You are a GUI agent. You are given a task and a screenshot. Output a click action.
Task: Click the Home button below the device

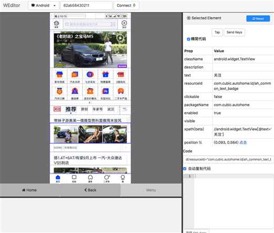pos(29,190)
